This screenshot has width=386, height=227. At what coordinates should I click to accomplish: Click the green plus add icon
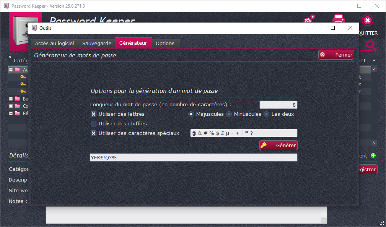click(373, 156)
